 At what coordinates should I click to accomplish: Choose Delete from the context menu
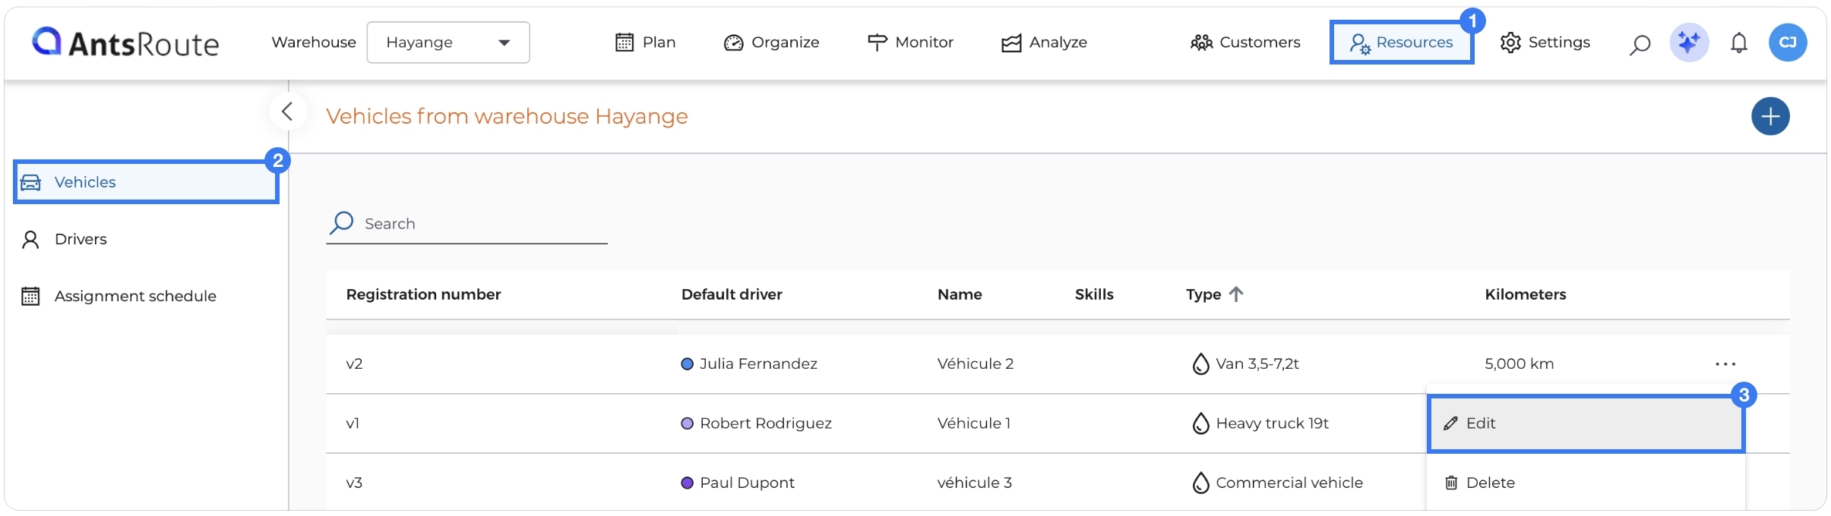(x=1586, y=483)
